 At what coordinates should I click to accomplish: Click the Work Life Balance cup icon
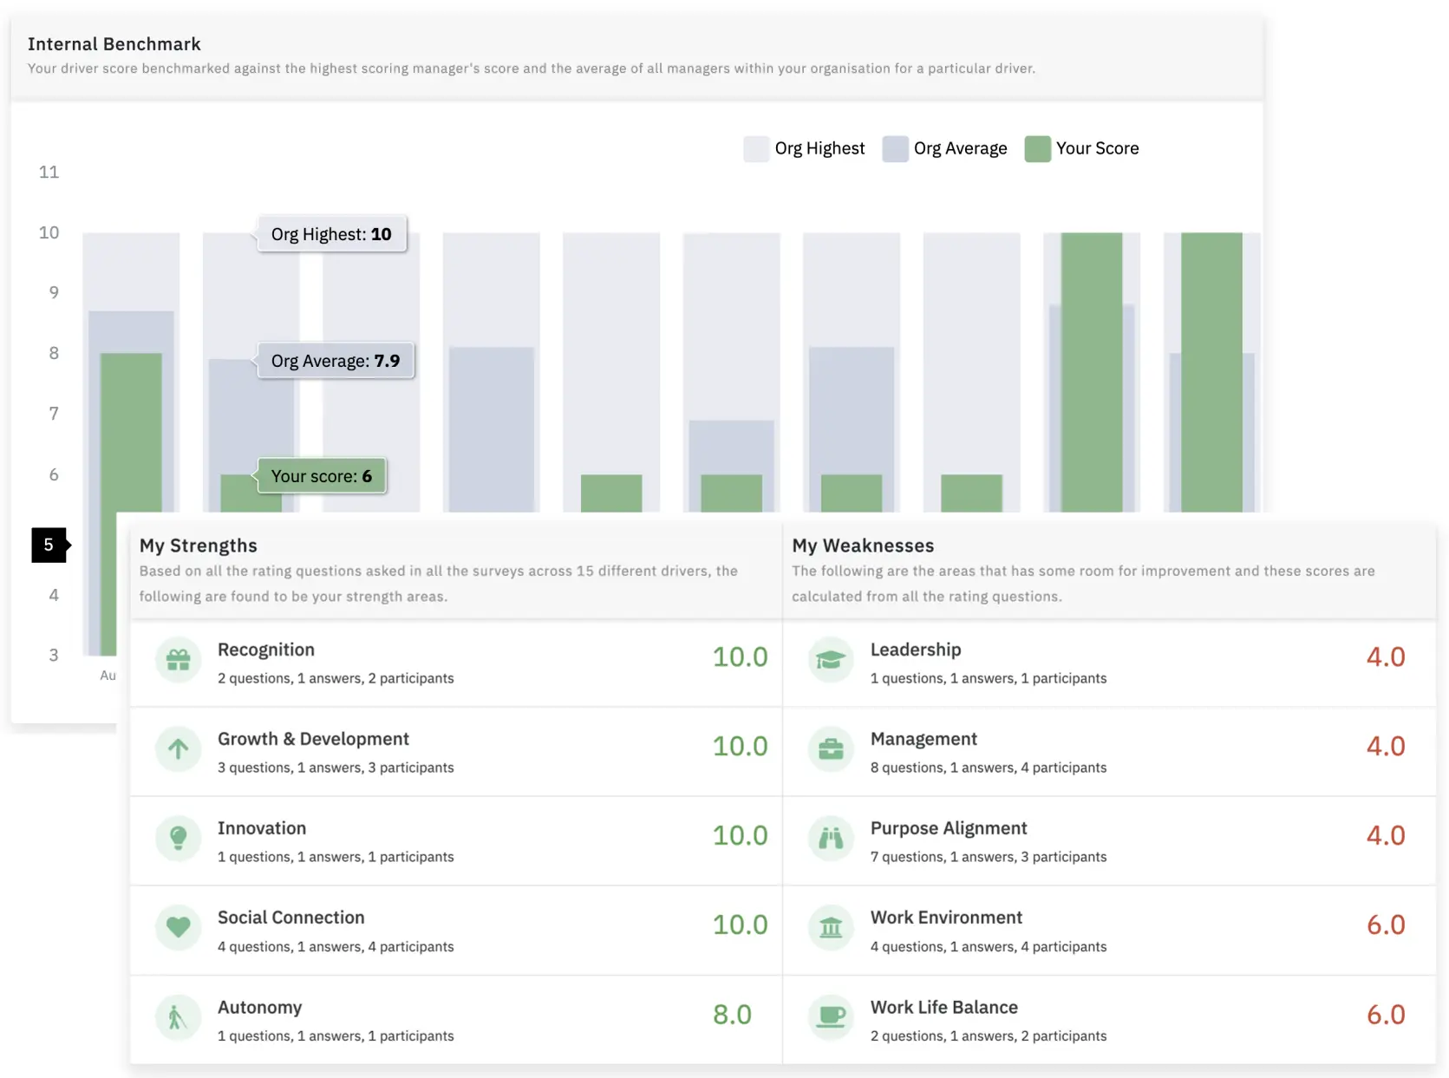pyautogui.click(x=831, y=1017)
